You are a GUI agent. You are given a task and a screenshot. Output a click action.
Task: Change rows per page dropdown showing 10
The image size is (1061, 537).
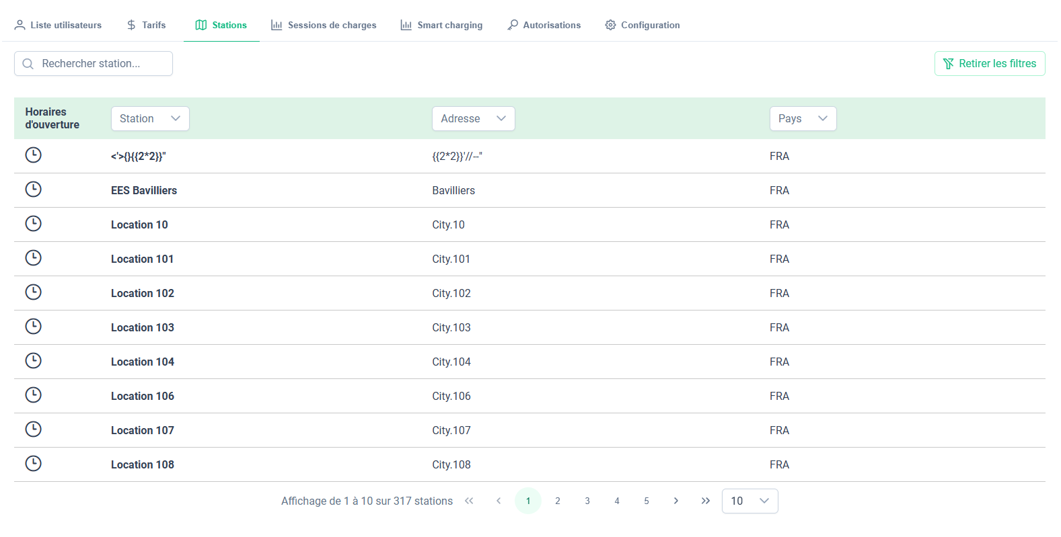tap(749, 501)
